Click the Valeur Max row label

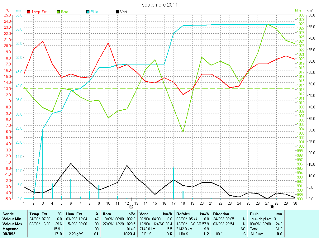tap(12, 224)
